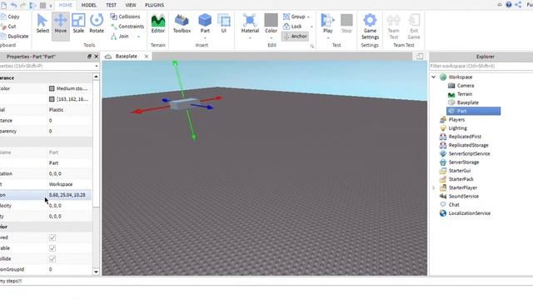Image resolution: width=533 pixels, height=300 pixels.
Task: Switch to the HOME ribbon tab
Action: click(65, 5)
